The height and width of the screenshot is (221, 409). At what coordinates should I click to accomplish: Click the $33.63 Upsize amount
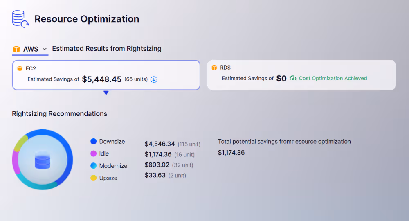155,175
